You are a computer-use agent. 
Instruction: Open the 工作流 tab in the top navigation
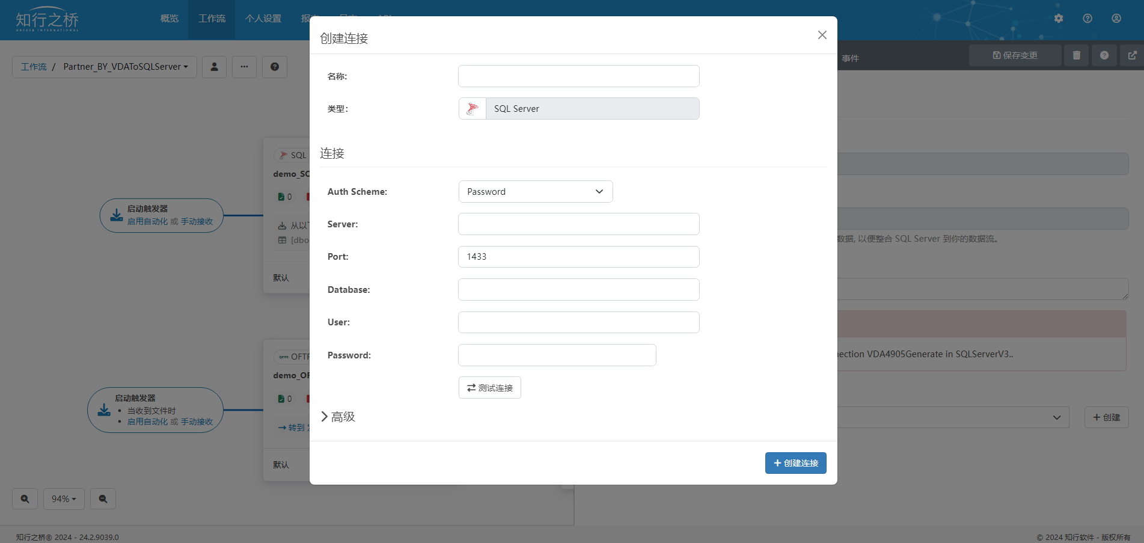(212, 19)
